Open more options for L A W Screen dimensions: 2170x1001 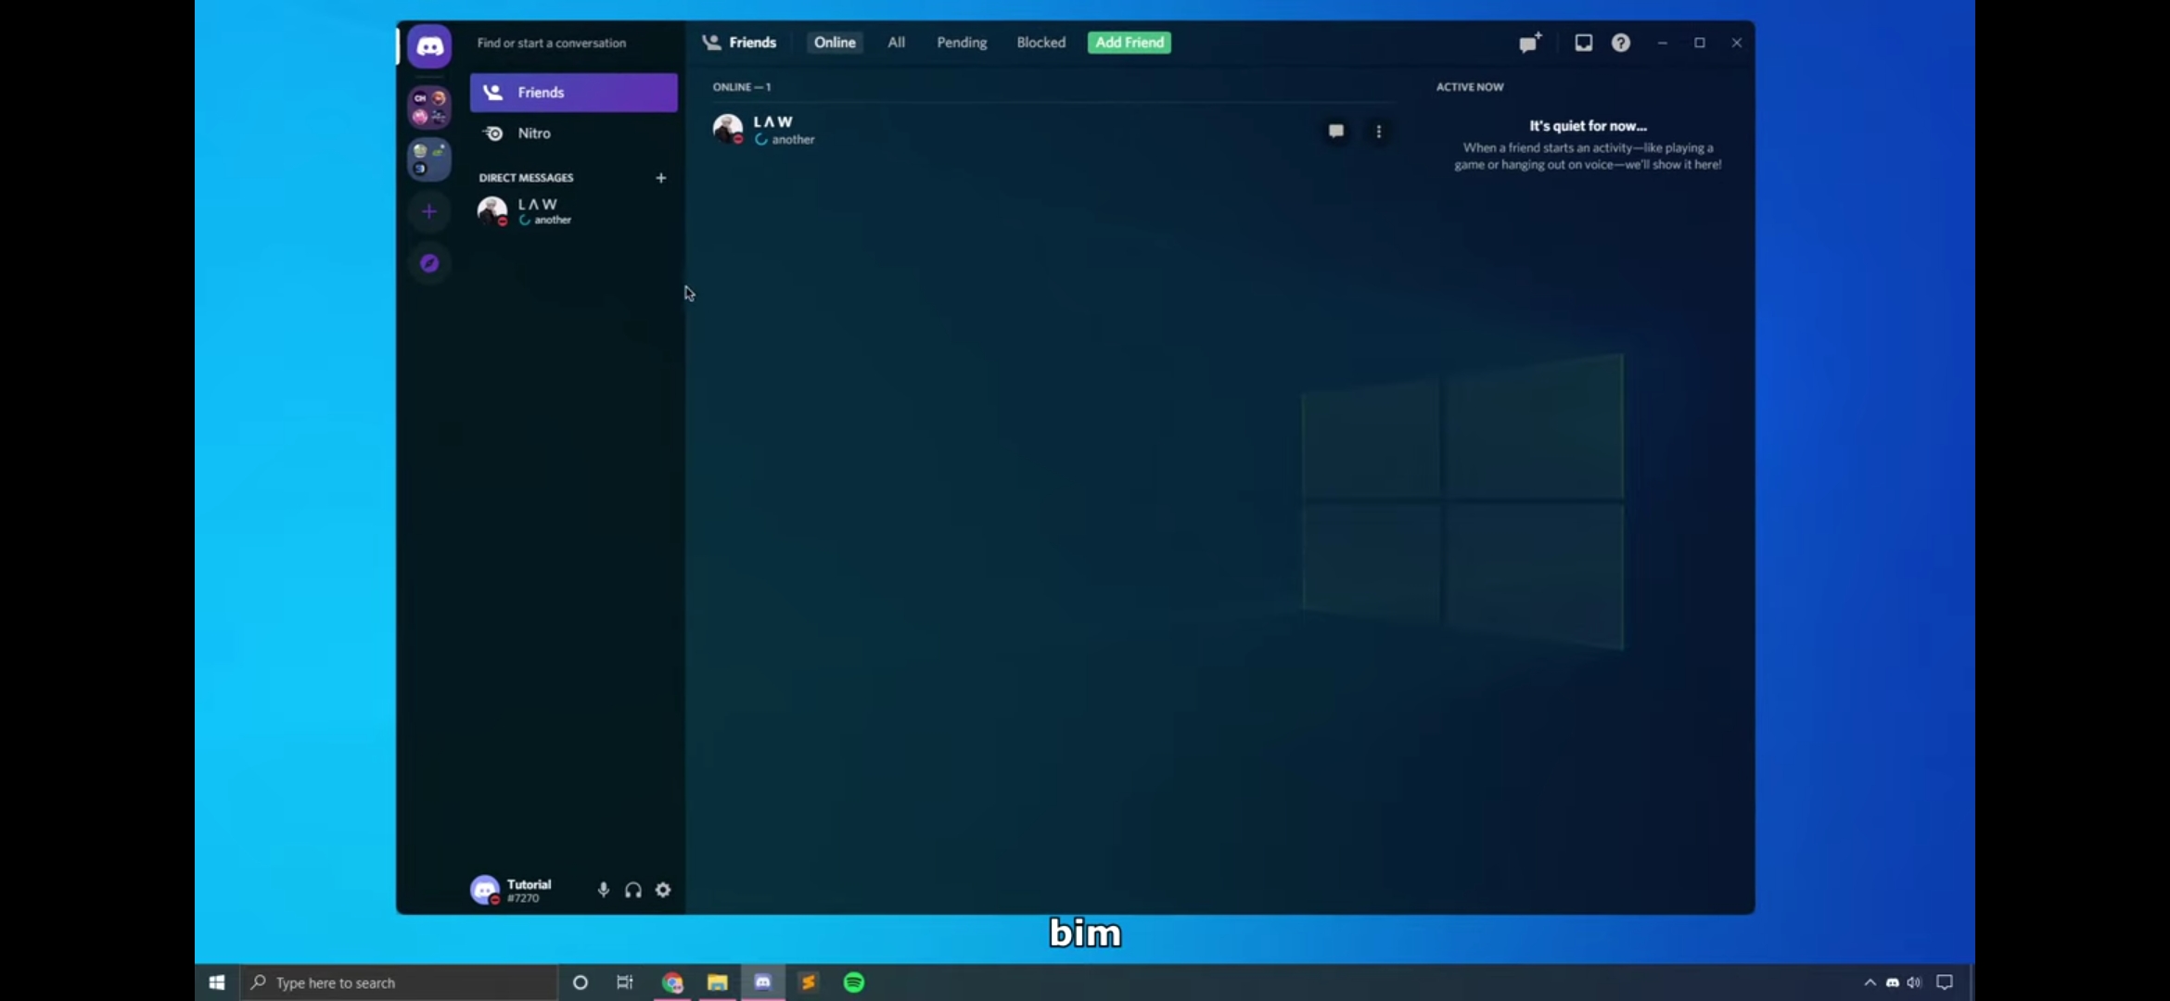[x=1379, y=132]
